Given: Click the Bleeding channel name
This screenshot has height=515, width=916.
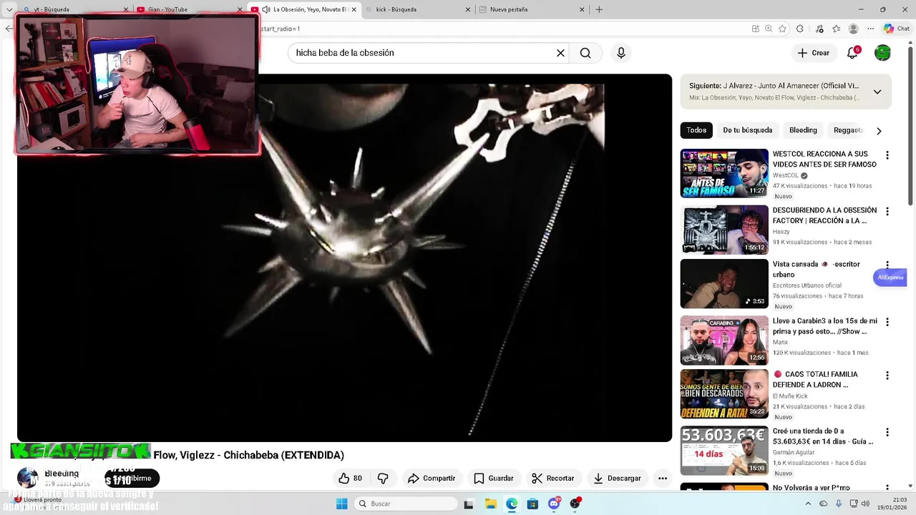Looking at the screenshot, I should [x=62, y=474].
